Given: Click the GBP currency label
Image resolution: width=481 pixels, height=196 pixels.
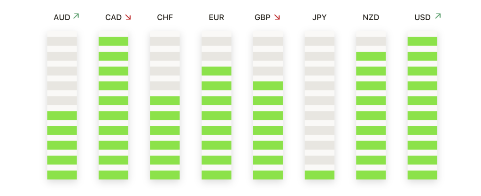Looking at the screenshot, I should (263, 18).
